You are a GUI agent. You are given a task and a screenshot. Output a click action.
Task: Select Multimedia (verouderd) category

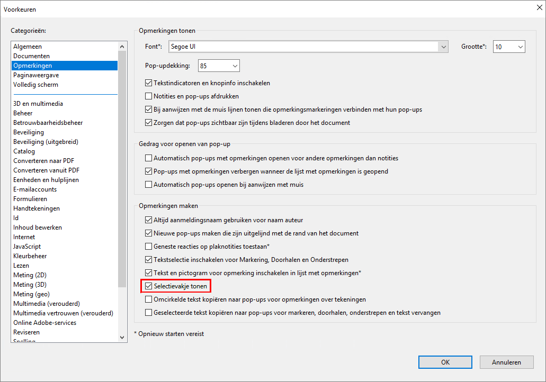point(65,304)
